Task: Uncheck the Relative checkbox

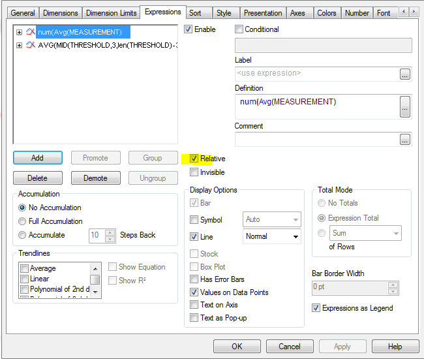Action: click(194, 159)
